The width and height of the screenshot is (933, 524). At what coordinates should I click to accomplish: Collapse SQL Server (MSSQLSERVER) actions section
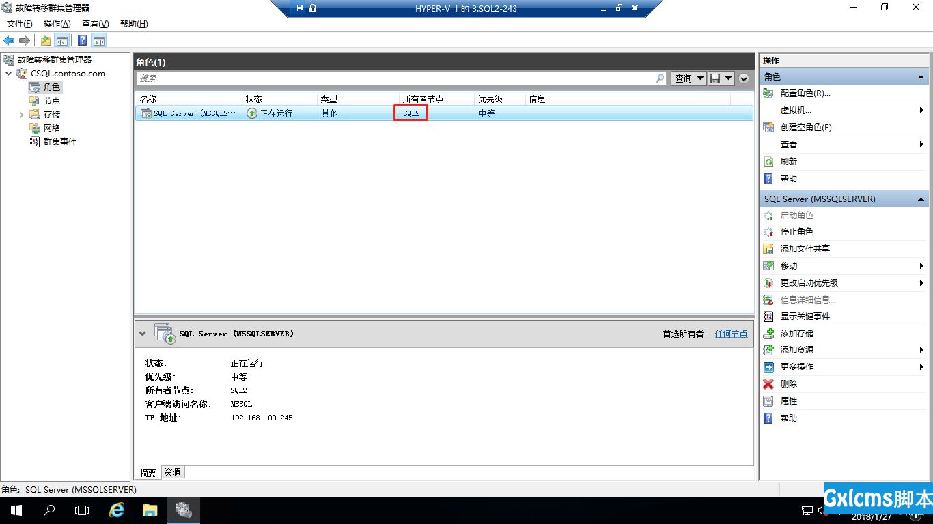tap(921, 199)
